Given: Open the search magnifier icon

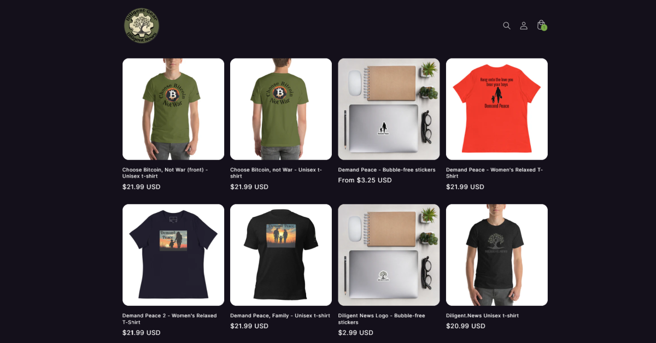Looking at the screenshot, I should pyautogui.click(x=507, y=26).
